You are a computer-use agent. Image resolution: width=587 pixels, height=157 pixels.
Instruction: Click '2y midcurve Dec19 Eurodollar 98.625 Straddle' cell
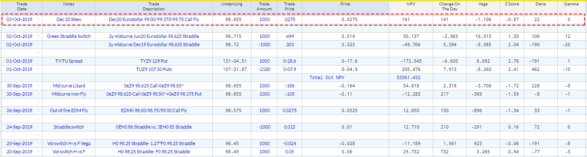pyautogui.click(x=154, y=45)
